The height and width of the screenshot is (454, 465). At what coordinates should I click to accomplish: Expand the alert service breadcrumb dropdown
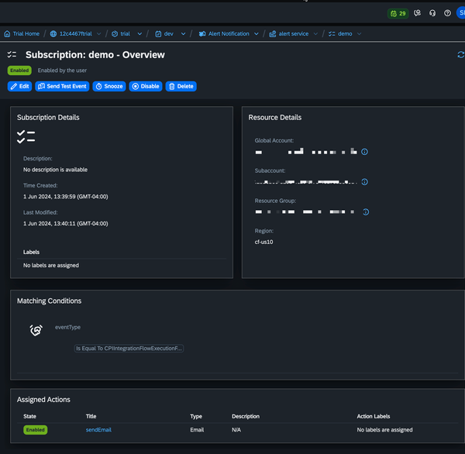(315, 34)
